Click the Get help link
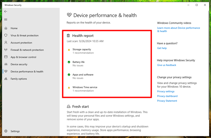This screenshot has width=211, height=138. (x=162, y=48)
